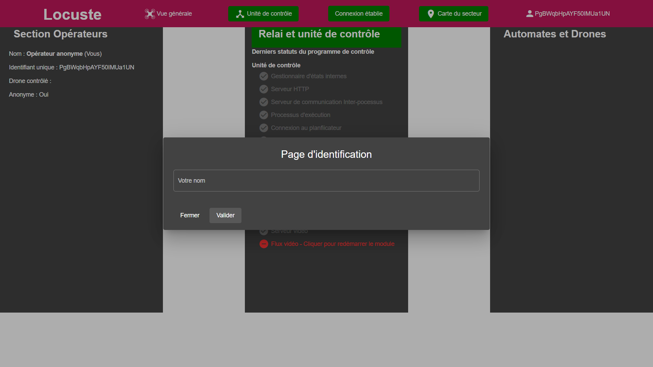Click the Relai et unité de contrôle header
The image size is (653, 367).
click(326, 37)
